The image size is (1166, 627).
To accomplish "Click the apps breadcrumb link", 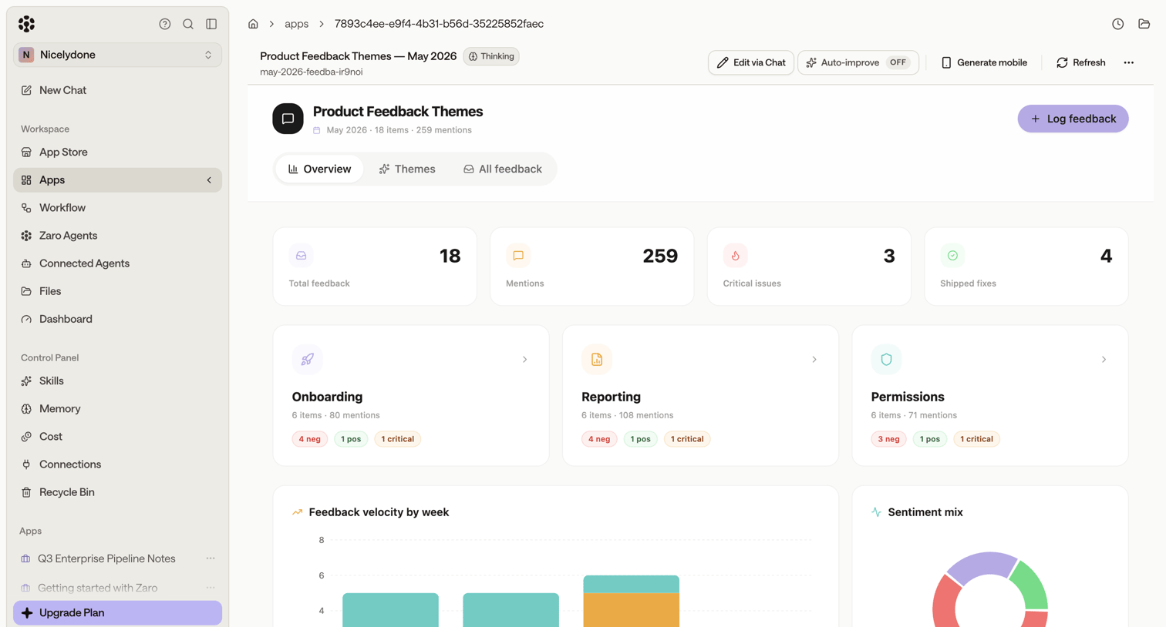I will click(x=296, y=24).
